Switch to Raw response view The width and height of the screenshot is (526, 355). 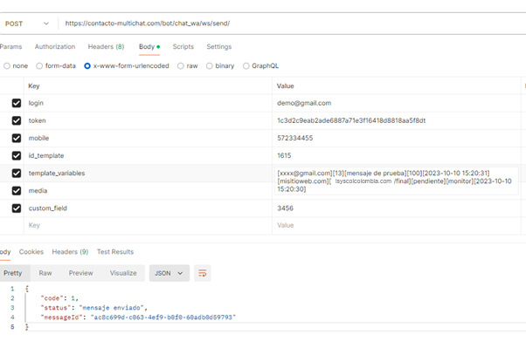pos(45,273)
